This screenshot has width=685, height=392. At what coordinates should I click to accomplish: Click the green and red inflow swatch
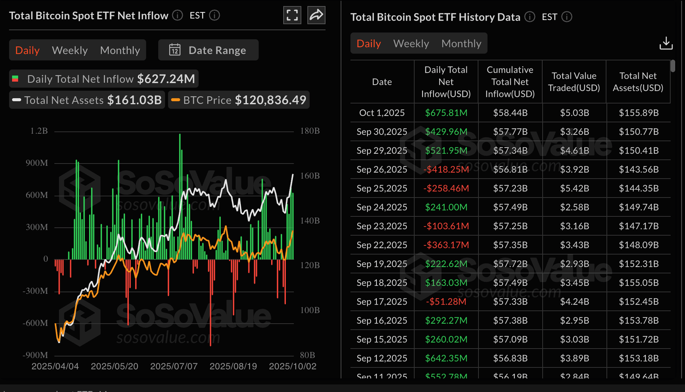click(15, 79)
